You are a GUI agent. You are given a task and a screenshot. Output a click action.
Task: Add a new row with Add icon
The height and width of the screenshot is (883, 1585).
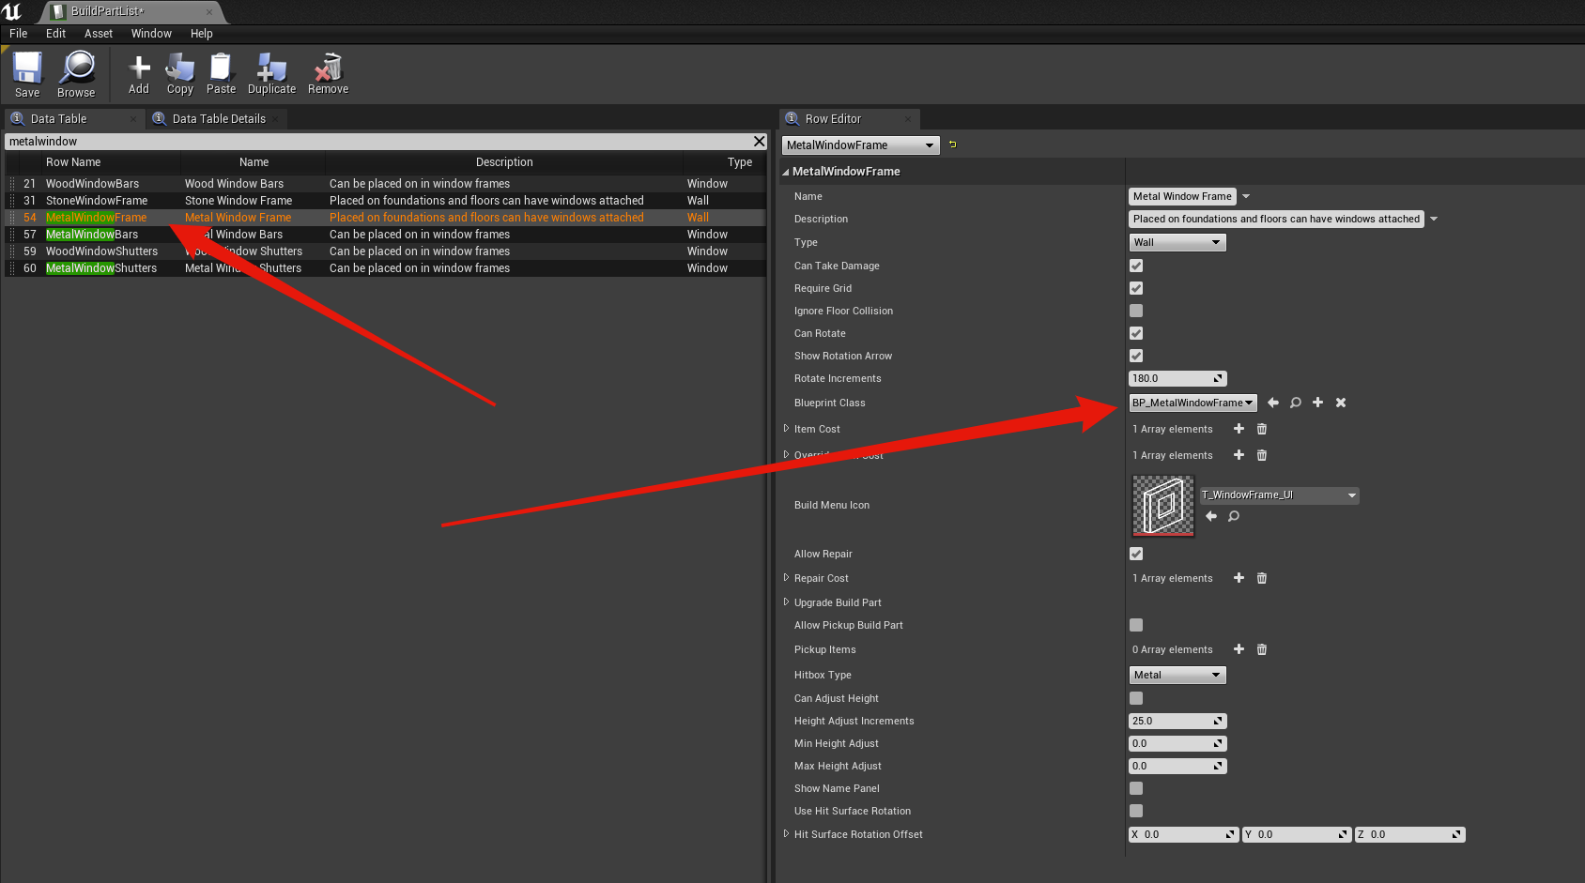click(139, 74)
